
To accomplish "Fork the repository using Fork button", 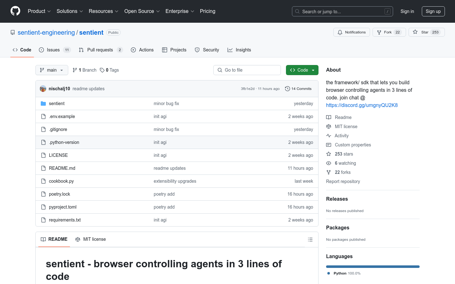I will [389, 32].
